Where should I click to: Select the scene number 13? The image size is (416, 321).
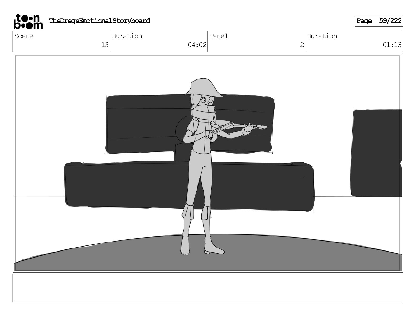coord(105,45)
